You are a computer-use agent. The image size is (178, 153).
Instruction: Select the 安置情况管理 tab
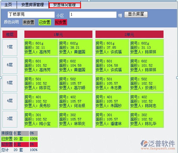click(64, 5)
